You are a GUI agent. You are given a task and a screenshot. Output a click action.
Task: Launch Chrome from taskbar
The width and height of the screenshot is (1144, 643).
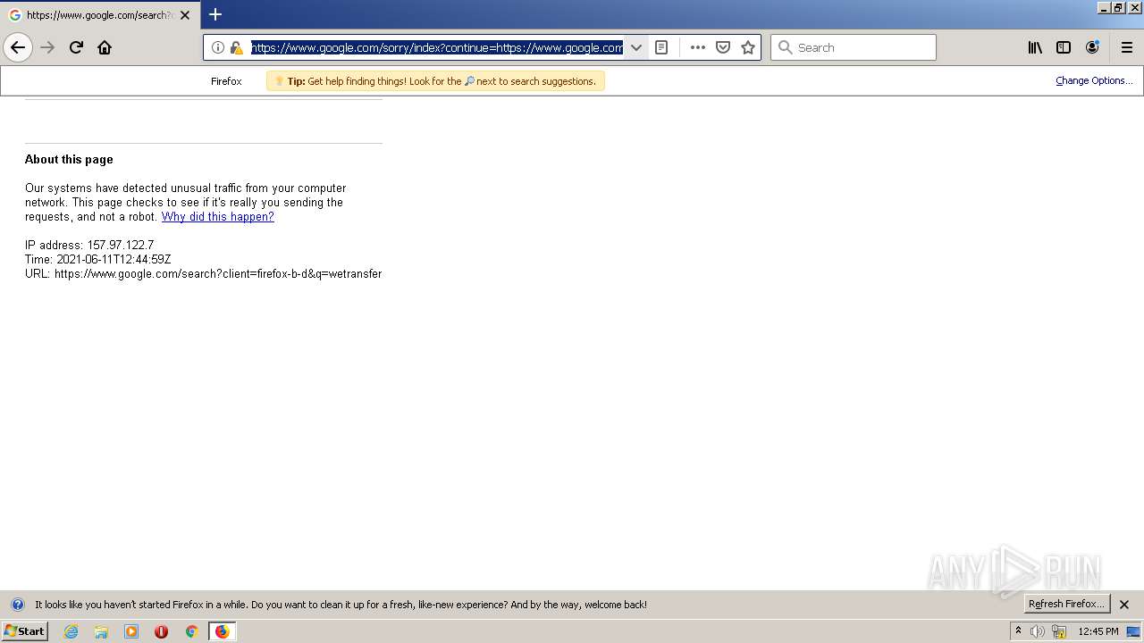click(x=191, y=631)
